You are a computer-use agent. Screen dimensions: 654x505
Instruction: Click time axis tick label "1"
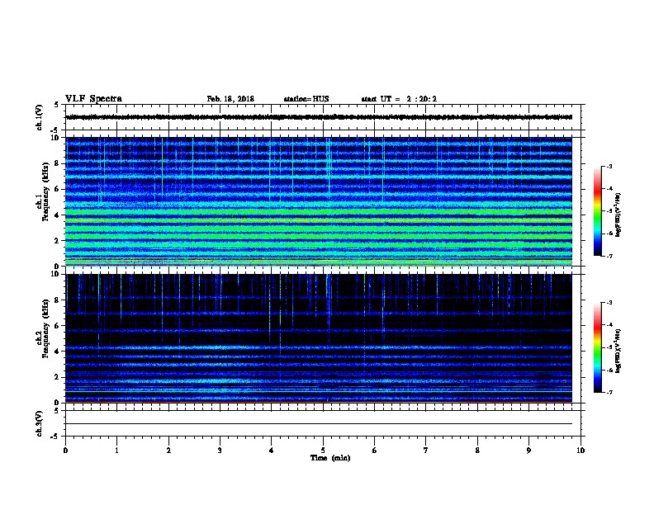tap(116, 451)
